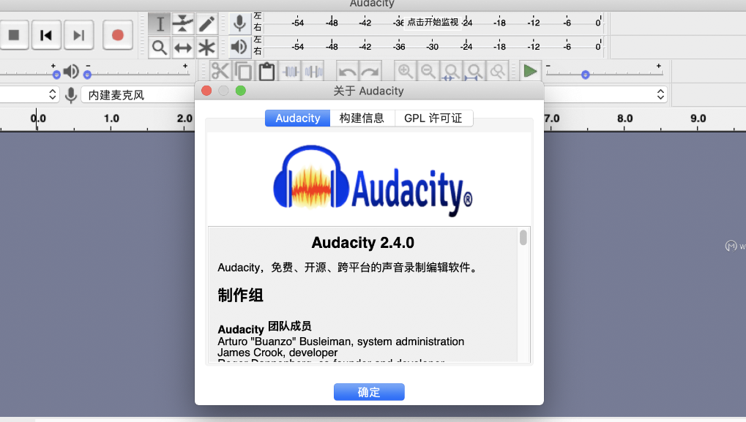Select the Envelope tool

[x=183, y=23]
